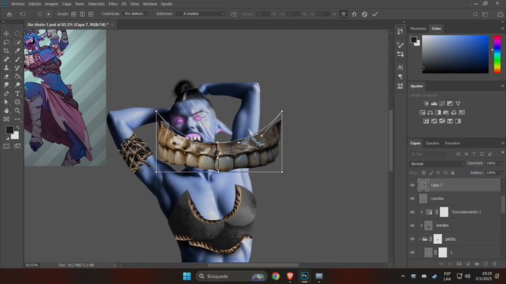
Task: Reset the warp with undo arrow
Action: point(354,14)
